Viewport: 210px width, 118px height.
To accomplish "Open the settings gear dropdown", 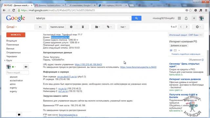I will 198,27.
